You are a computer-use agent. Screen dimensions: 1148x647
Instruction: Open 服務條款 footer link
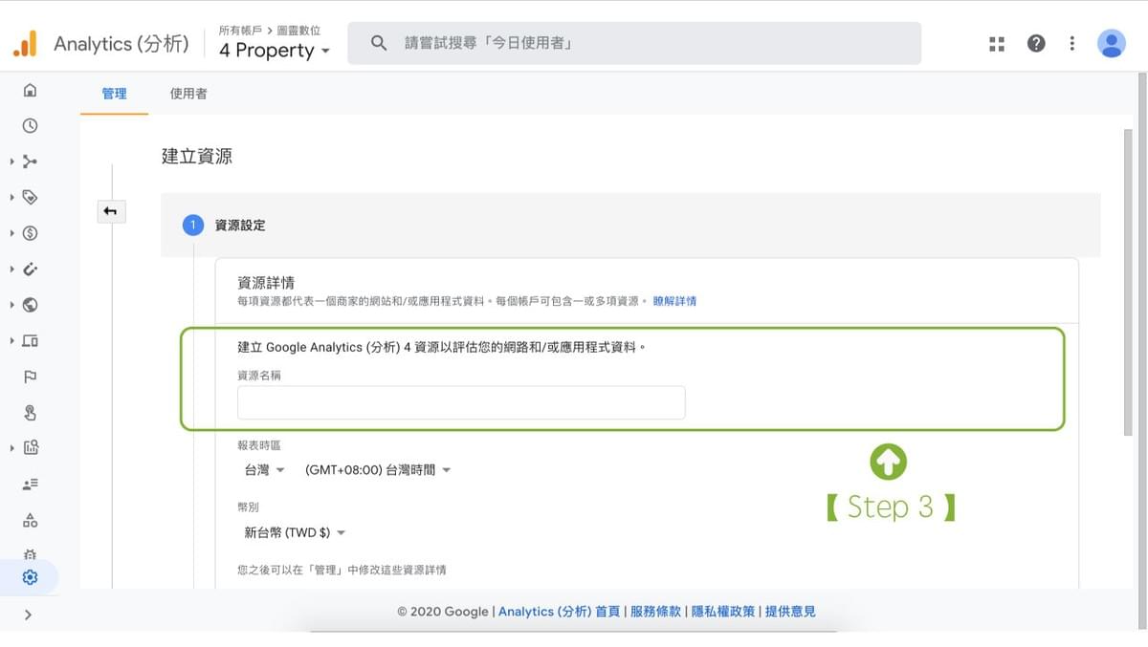click(x=655, y=612)
